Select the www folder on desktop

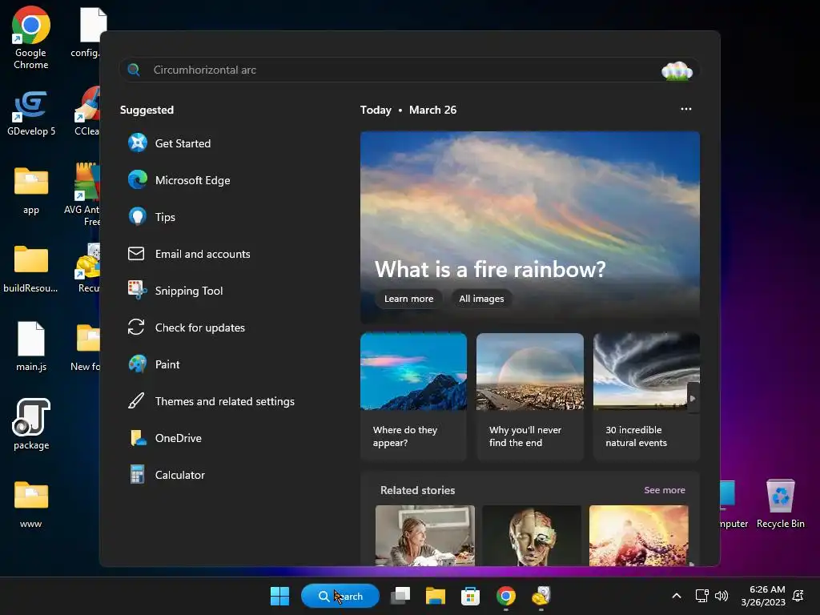[31, 504]
